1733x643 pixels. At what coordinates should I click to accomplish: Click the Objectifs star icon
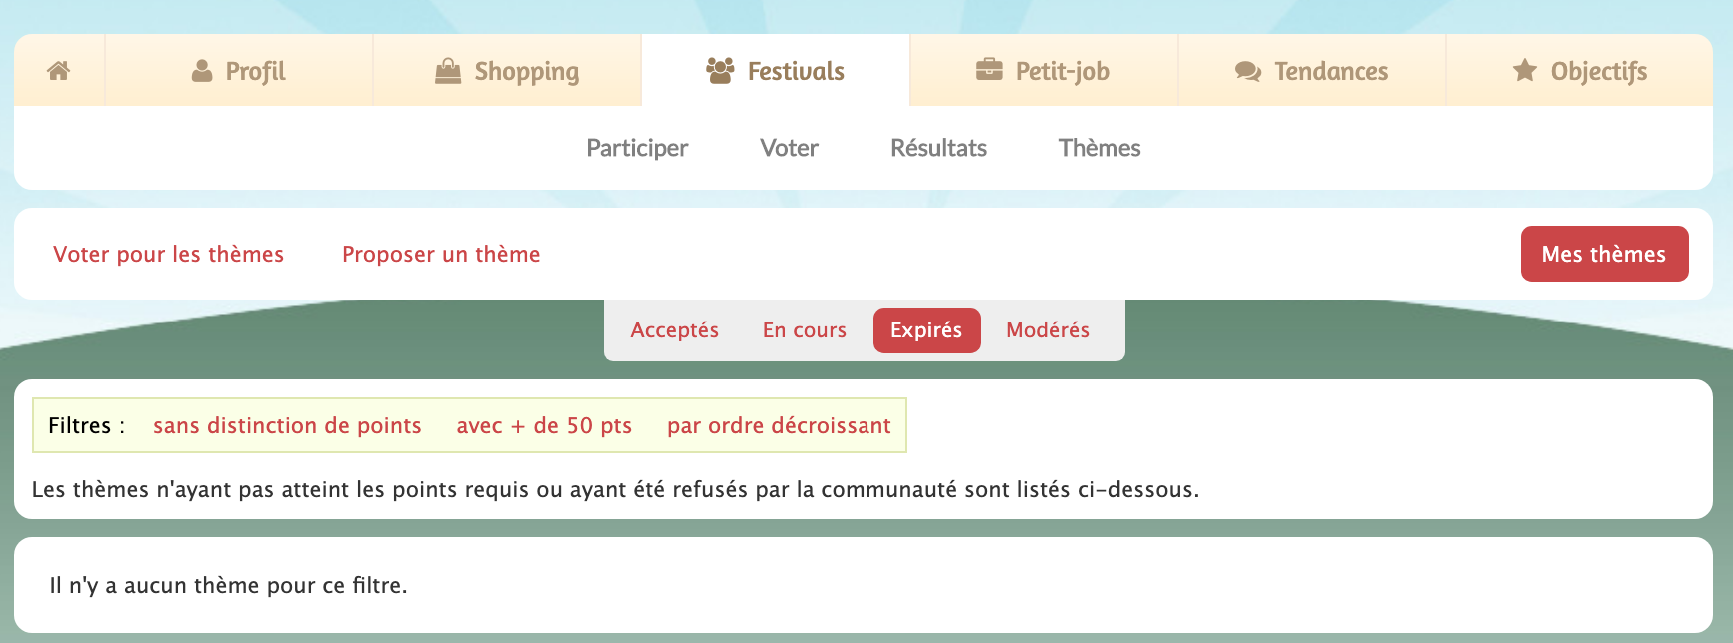[x=1524, y=70]
